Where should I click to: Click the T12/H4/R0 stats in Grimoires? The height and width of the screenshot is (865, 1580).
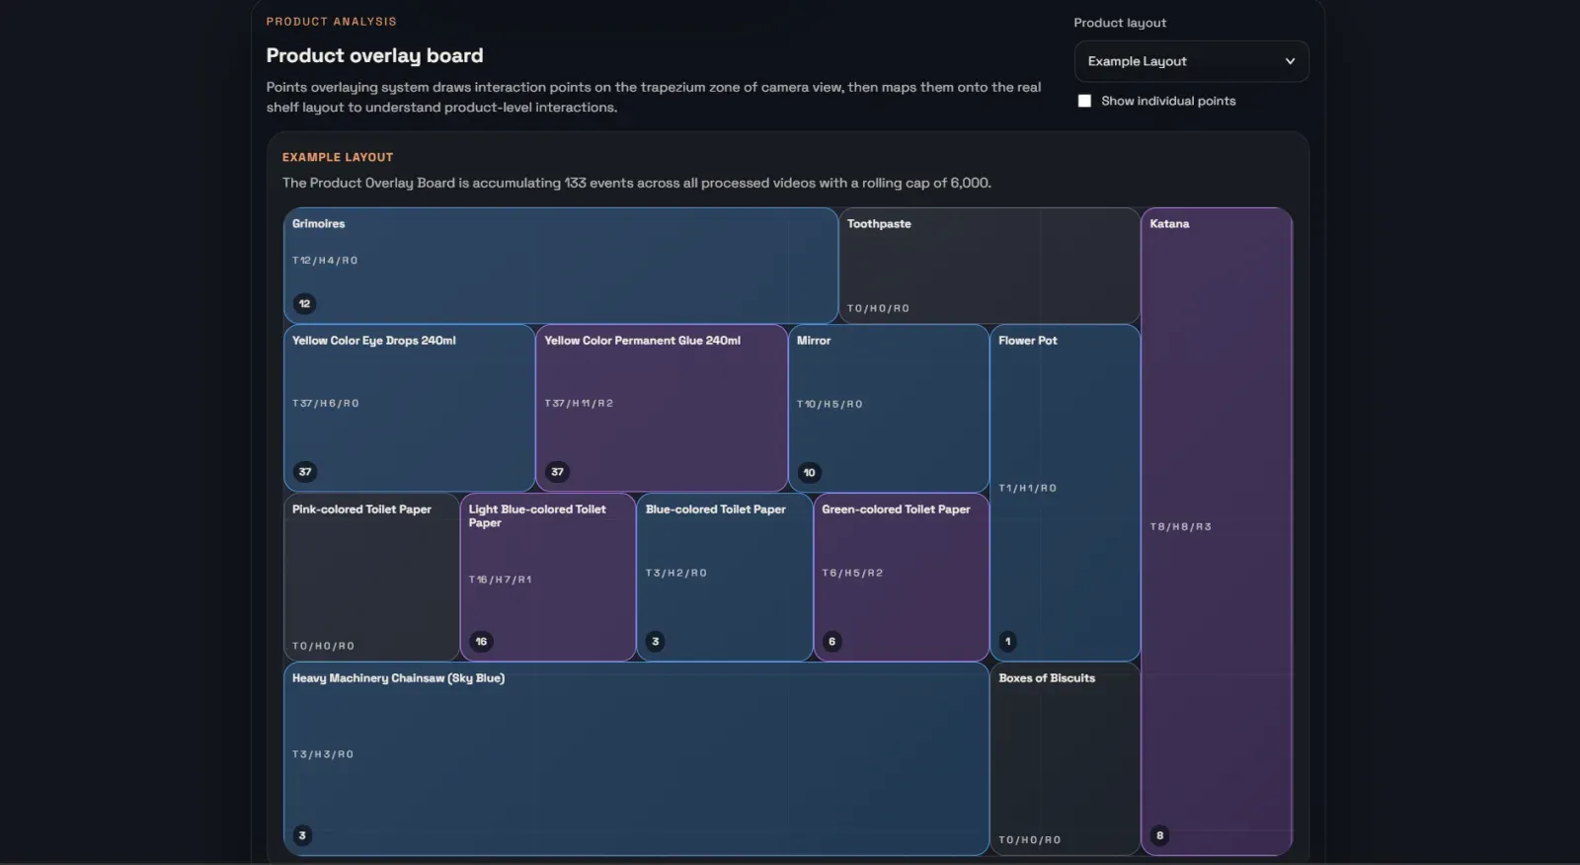click(x=325, y=261)
